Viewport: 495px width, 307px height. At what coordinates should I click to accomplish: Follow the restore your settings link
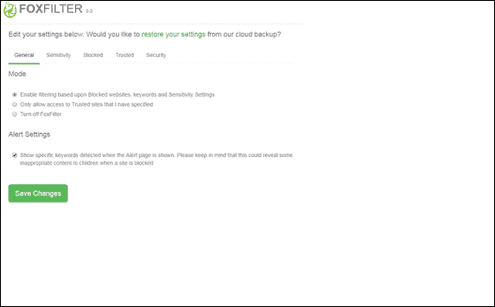173,34
